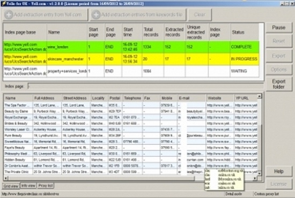Open Help

pyautogui.click(x=278, y=171)
